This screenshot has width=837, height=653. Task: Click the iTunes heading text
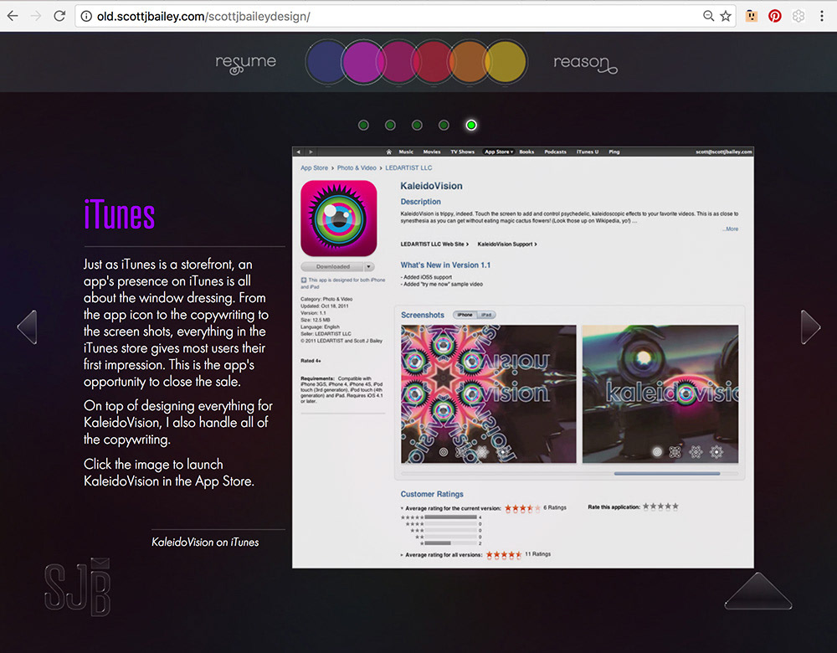pyautogui.click(x=120, y=214)
